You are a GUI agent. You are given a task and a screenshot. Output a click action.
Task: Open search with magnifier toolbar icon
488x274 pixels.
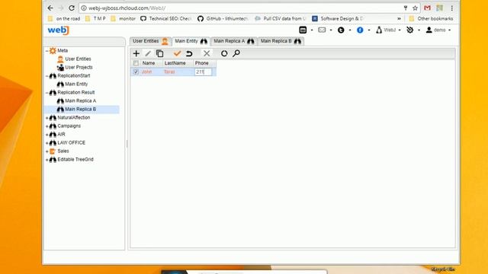[236, 53]
